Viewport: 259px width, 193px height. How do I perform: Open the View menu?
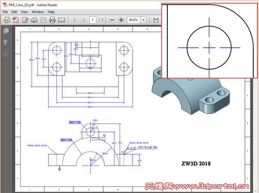point(24,12)
